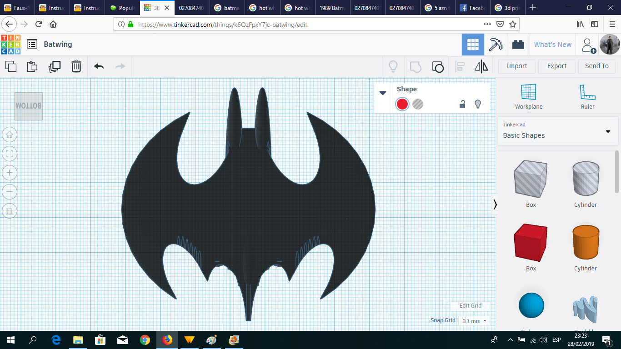Reset to Home view
This screenshot has width=621, height=349.
tap(10, 135)
